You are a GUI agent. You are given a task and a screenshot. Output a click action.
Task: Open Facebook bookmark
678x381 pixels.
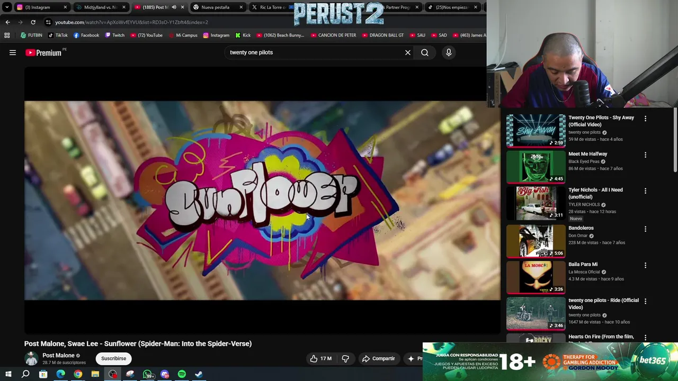coord(86,35)
